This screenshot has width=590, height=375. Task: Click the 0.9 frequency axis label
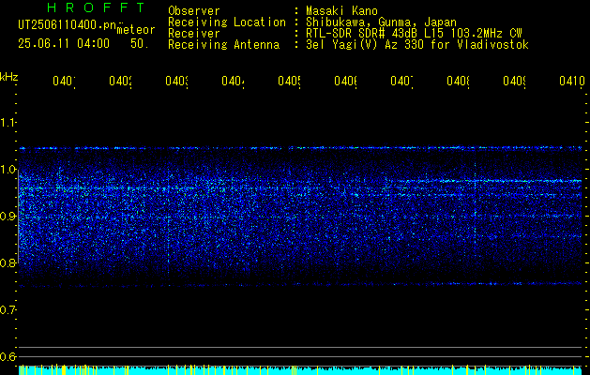click(x=8, y=217)
